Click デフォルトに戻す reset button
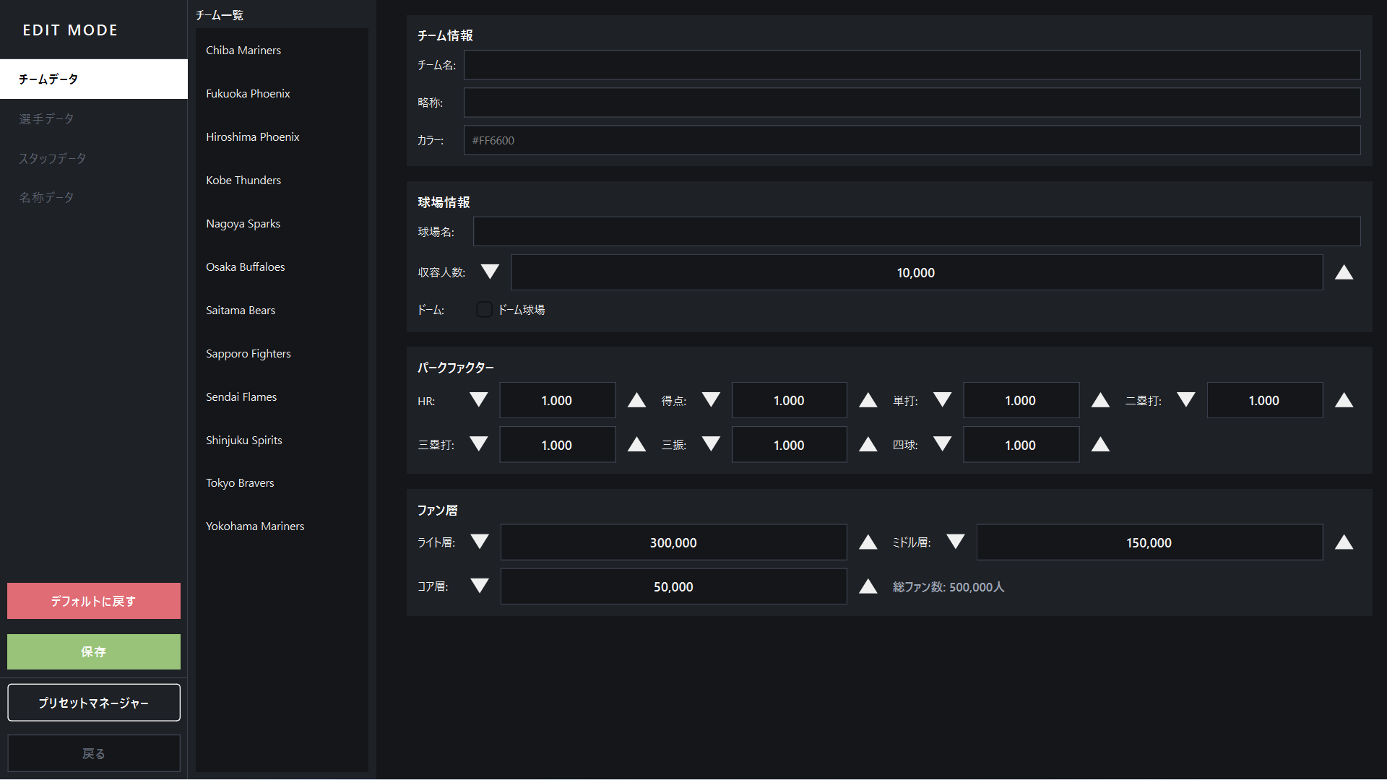1387x780 pixels. [x=94, y=601]
